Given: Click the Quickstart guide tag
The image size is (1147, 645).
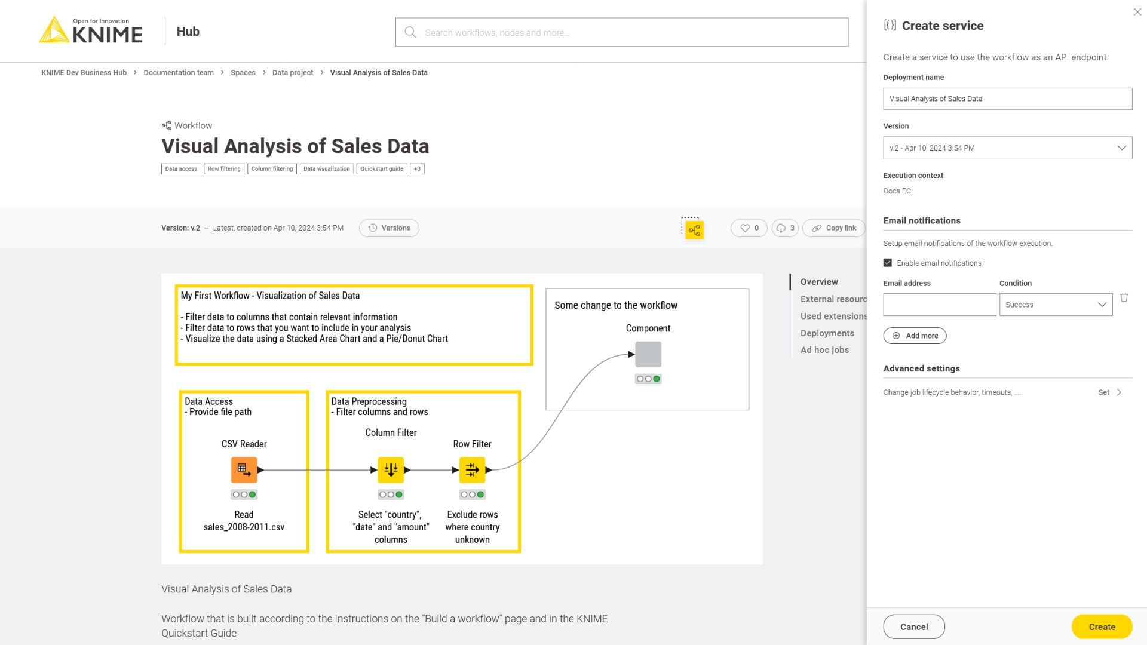Looking at the screenshot, I should [x=382, y=169].
